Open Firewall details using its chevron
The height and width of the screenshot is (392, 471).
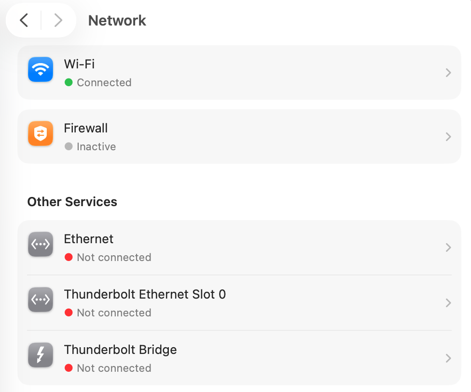(x=448, y=137)
